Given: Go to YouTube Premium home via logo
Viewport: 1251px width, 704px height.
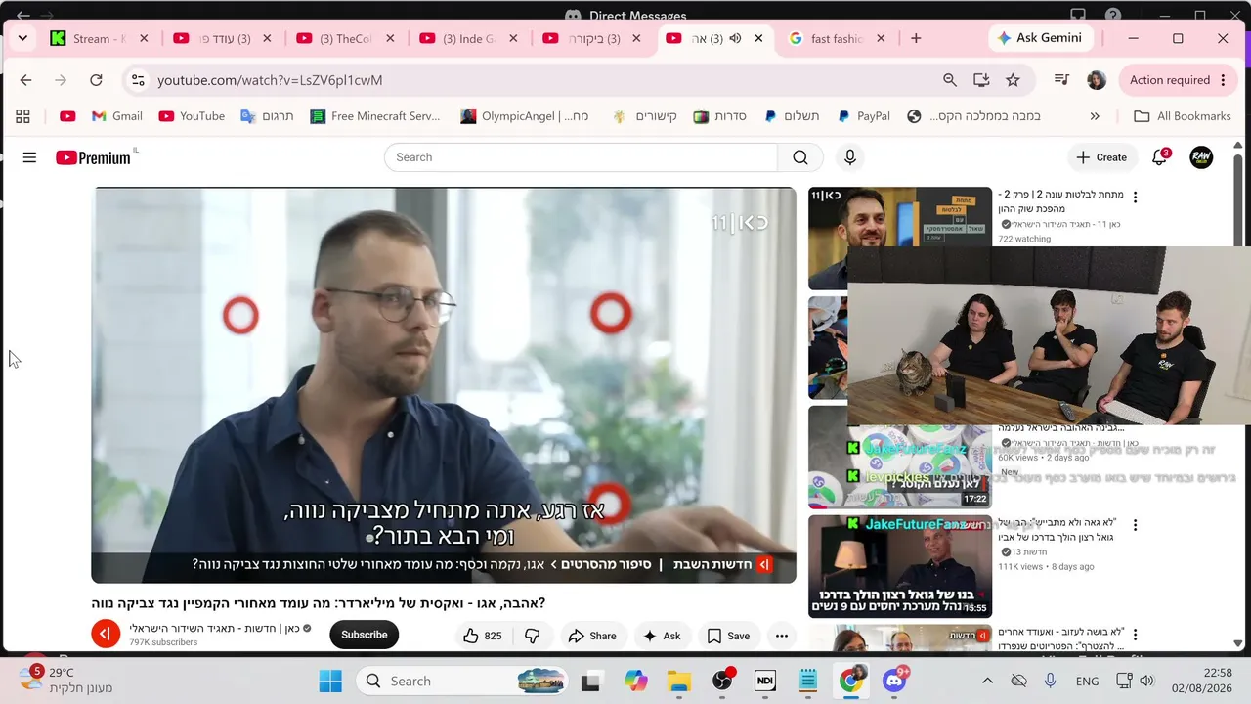Looking at the screenshot, I should (x=93, y=157).
